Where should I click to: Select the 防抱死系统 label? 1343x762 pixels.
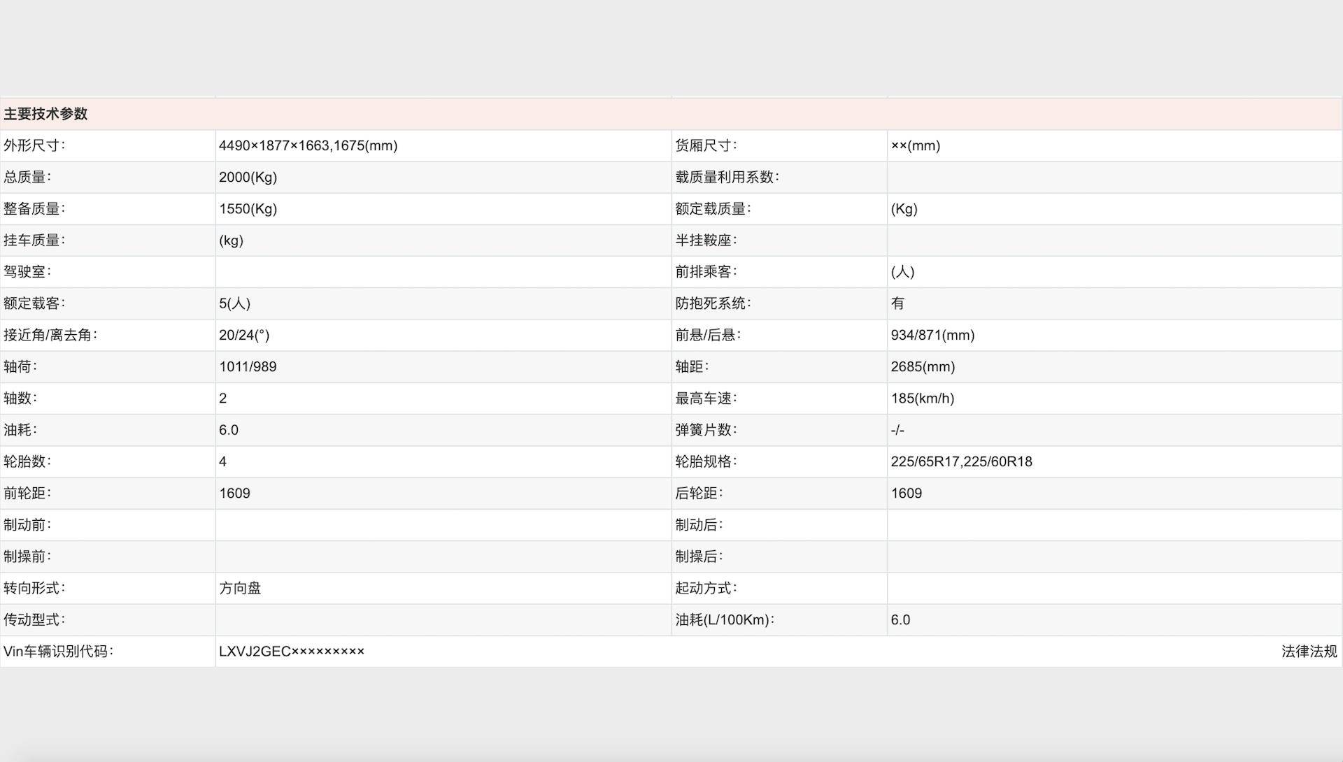point(713,303)
